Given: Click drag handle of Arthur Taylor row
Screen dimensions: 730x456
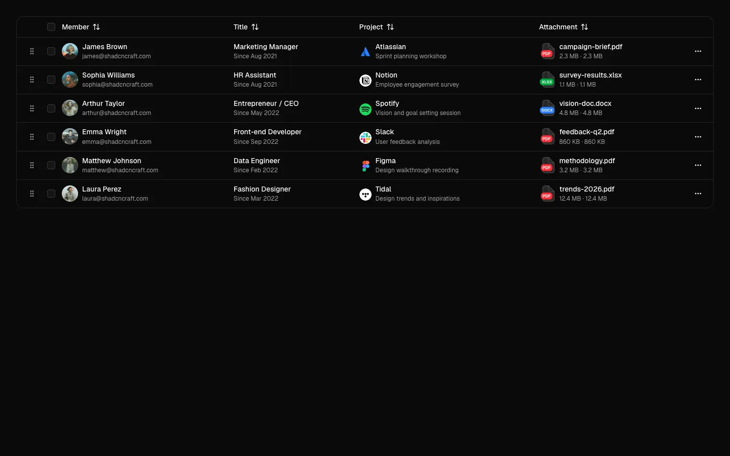Looking at the screenshot, I should (x=32, y=108).
